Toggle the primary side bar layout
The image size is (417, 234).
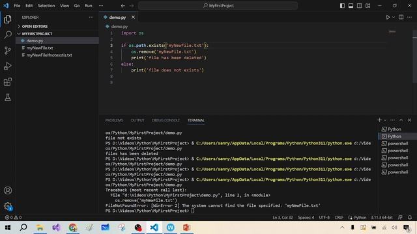click(342, 6)
